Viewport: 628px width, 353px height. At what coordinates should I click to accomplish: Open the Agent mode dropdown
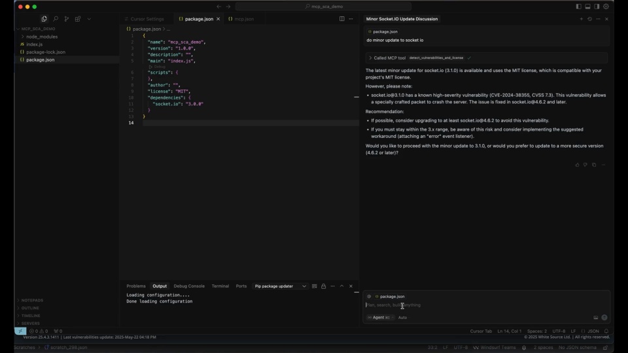point(379,318)
